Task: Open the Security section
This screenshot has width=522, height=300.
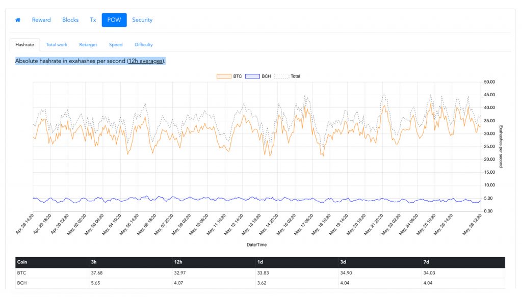Action: click(142, 20)
